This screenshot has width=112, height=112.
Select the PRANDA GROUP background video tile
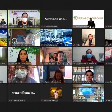pyautogui.click(x=88, y=19)
